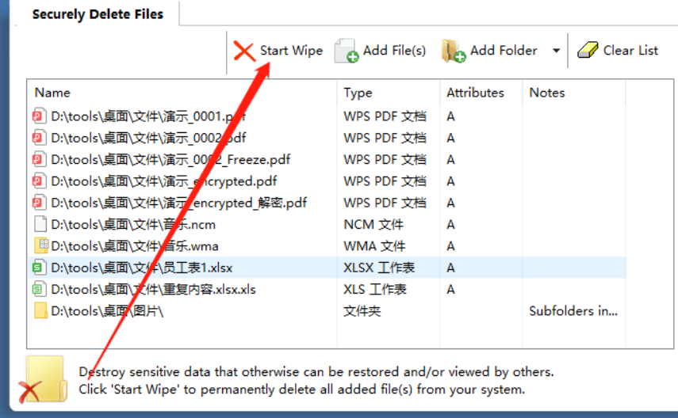The width and height of the screenshot is (678, 418).
Task: Select the row 演示_encrypted.pdf
Action: (x=327, y=181)
